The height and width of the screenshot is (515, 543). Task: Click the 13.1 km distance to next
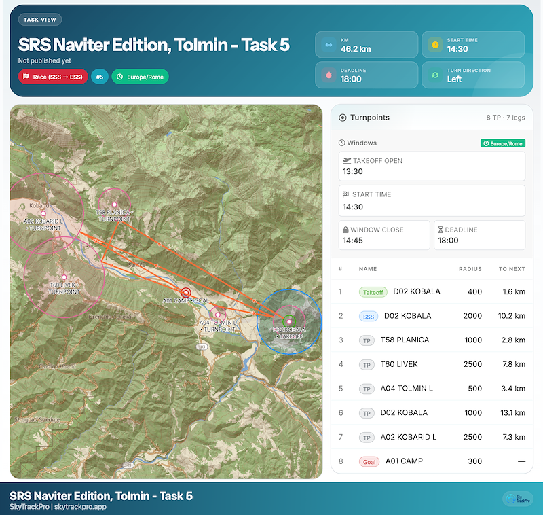pos(512,413)
